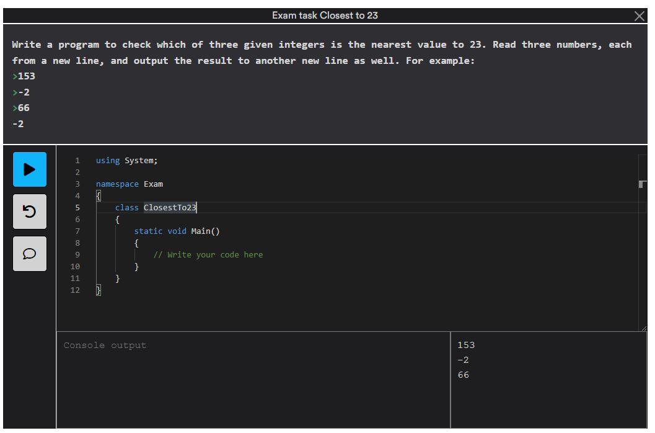Close the Exam task dialog with X
This screenshot has width=655, height=433.
pyautogui.click(x=639, y=16)
